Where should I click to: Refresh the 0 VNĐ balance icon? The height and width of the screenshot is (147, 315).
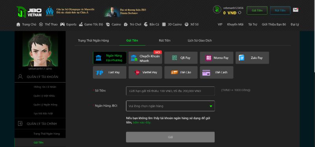239,13
